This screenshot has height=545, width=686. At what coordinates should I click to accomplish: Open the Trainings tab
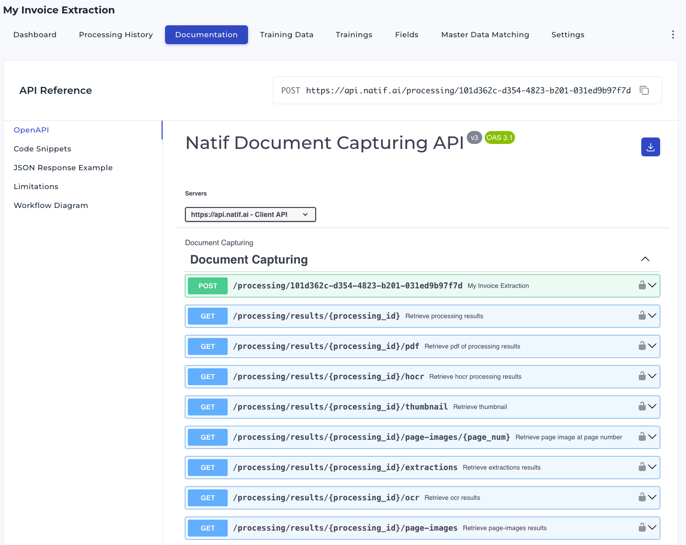pos(354,35)
